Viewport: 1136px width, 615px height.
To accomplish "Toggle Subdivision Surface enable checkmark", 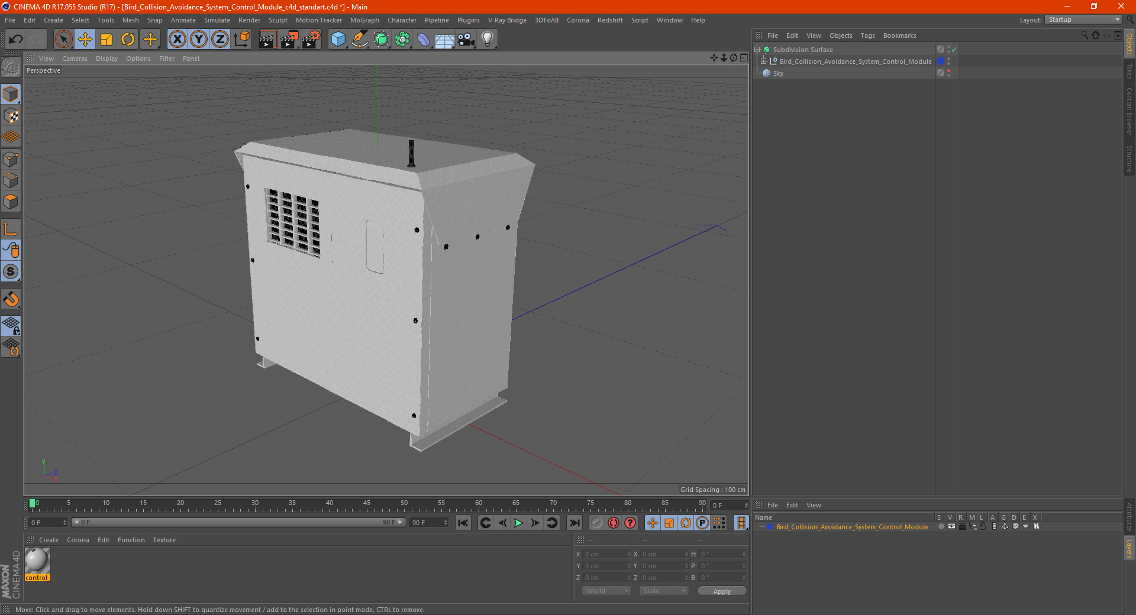I will [x=954, y=50].
